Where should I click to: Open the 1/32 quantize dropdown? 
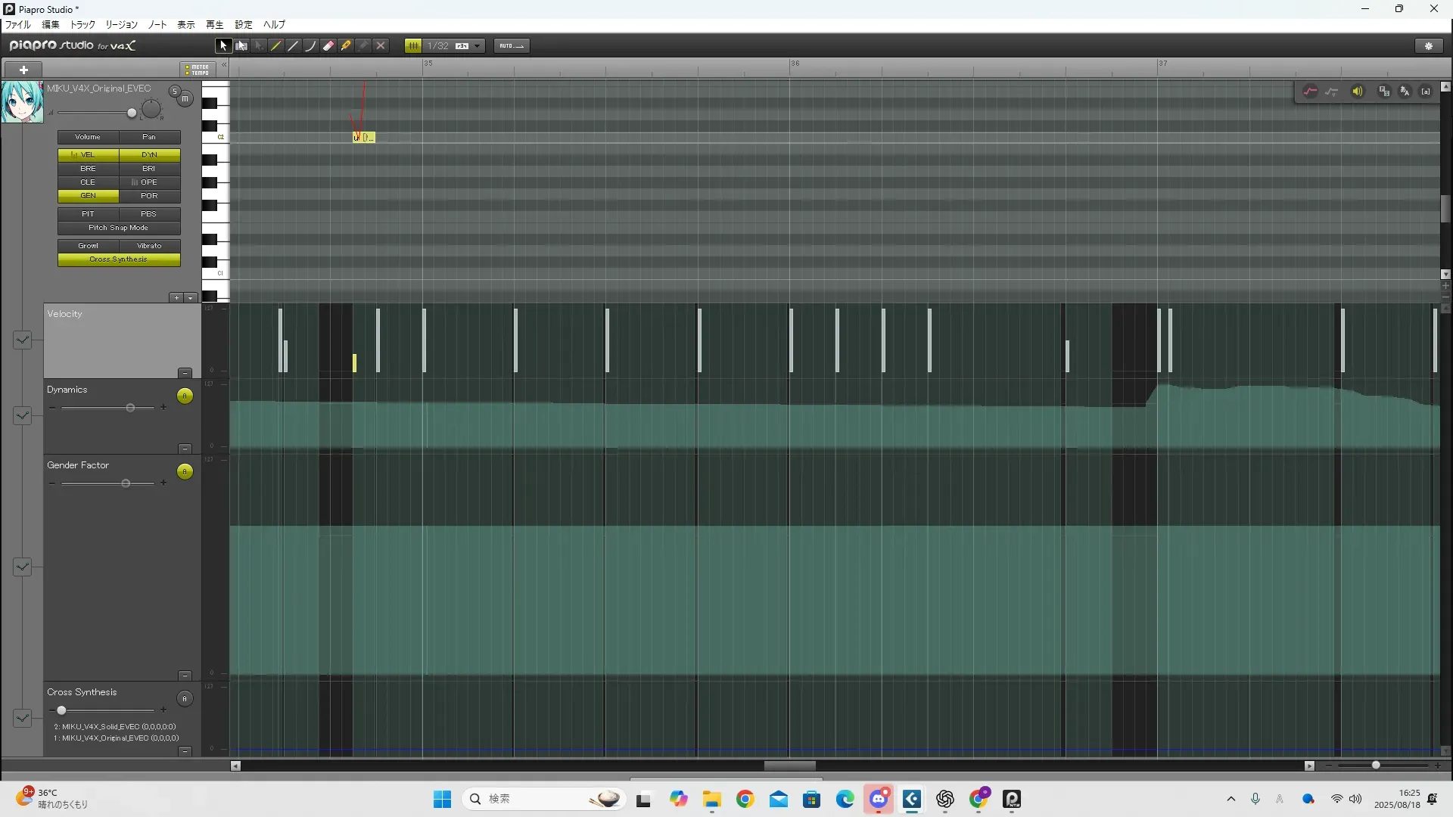point(477,46)
